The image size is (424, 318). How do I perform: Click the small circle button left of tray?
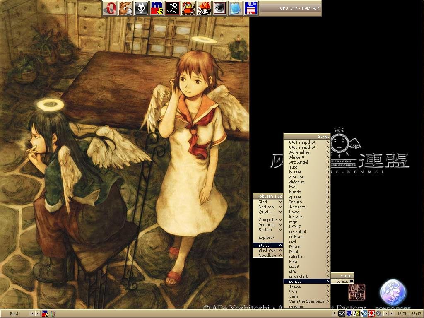[334, 313]
